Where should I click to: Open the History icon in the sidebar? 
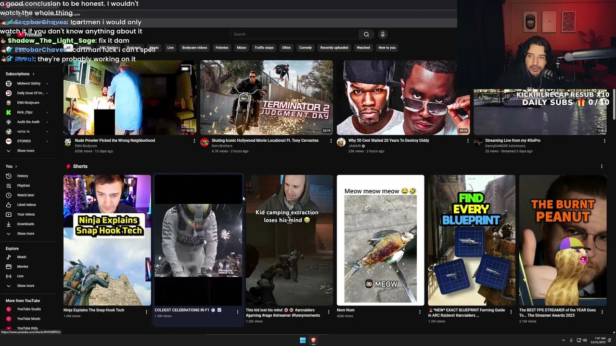click(8, 176)
